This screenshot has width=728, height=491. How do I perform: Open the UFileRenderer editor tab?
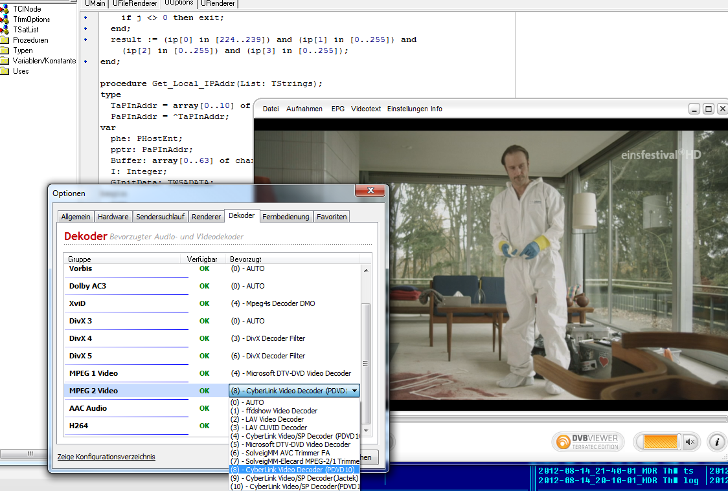click(135, 4)
